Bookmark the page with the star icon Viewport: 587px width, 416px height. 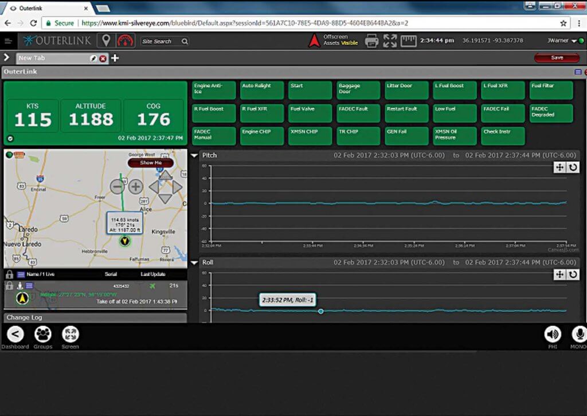point(563,23)
